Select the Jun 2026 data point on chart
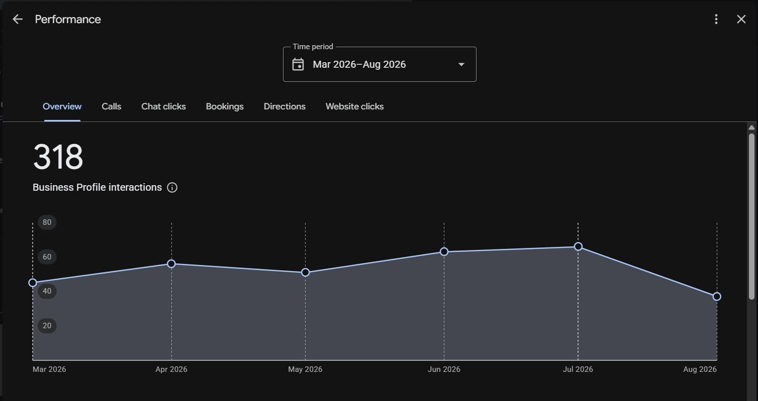This screenshot has width=758, height=401. pos(444,251)
